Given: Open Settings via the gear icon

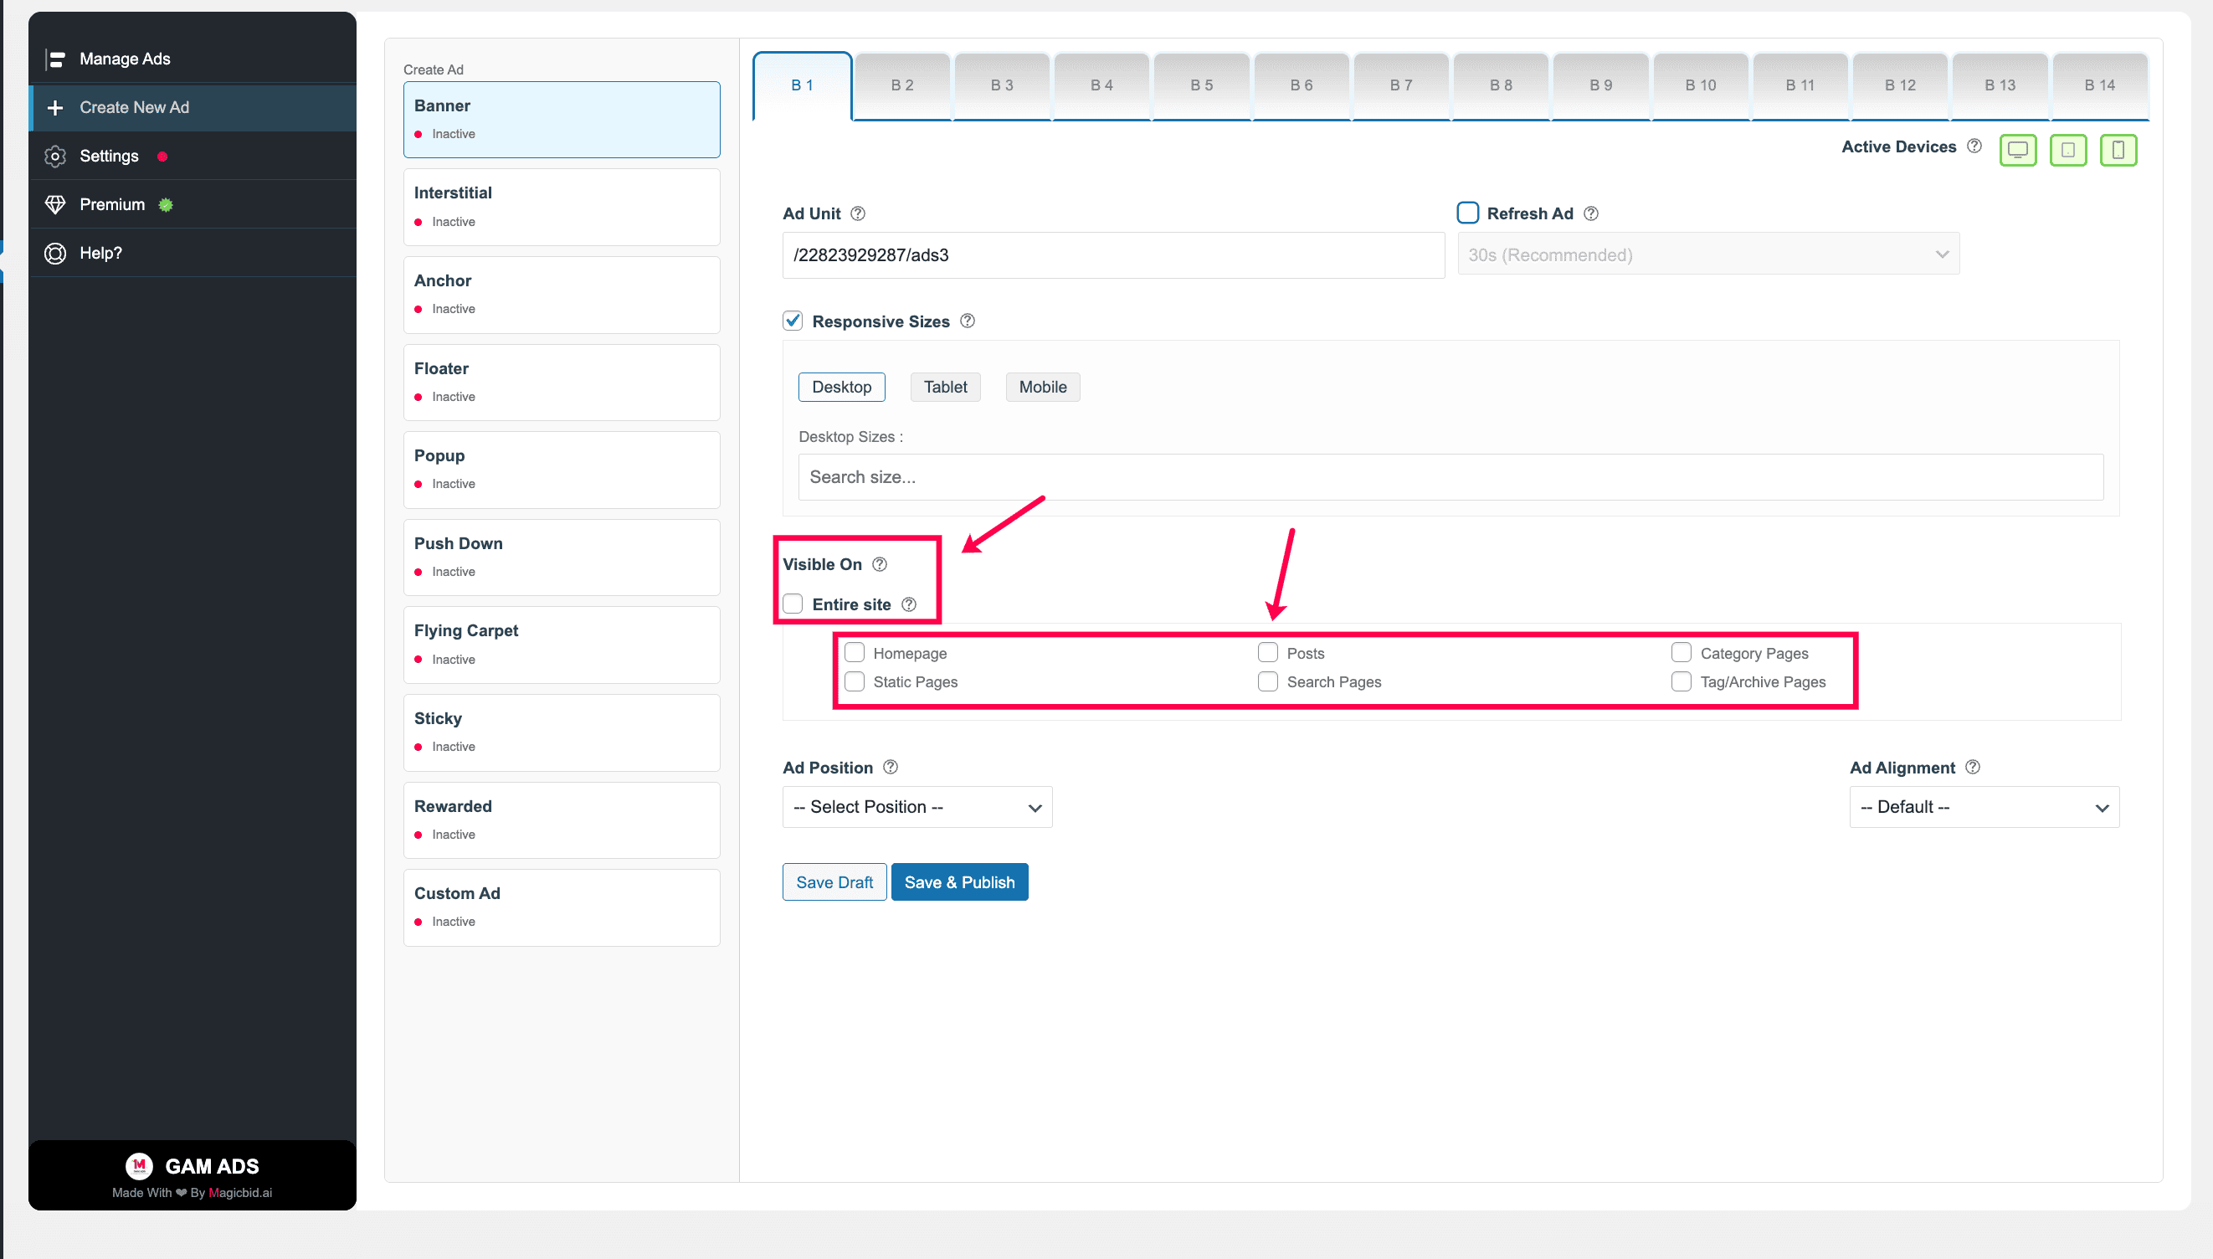Looking at the screenshot, I should click(x=55, y=156).
